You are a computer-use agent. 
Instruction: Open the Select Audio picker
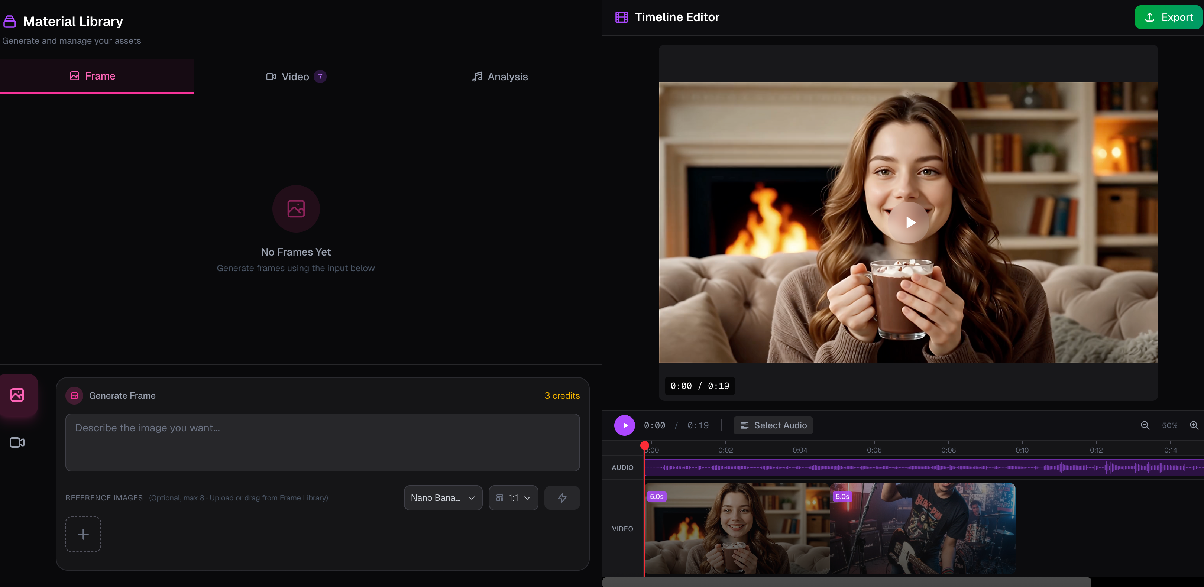[773, 425]
